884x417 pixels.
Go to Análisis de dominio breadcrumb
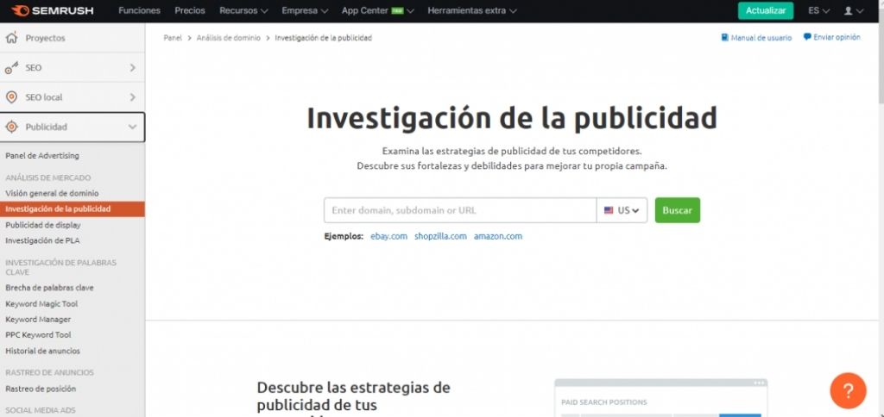coord(228,38)
